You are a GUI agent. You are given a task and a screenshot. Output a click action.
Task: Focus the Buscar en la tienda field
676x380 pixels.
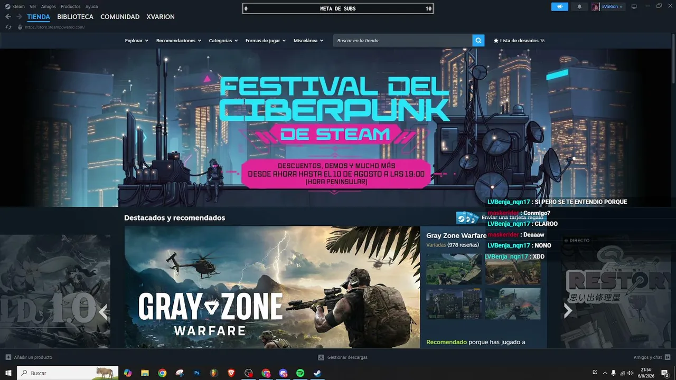[403, 41]
